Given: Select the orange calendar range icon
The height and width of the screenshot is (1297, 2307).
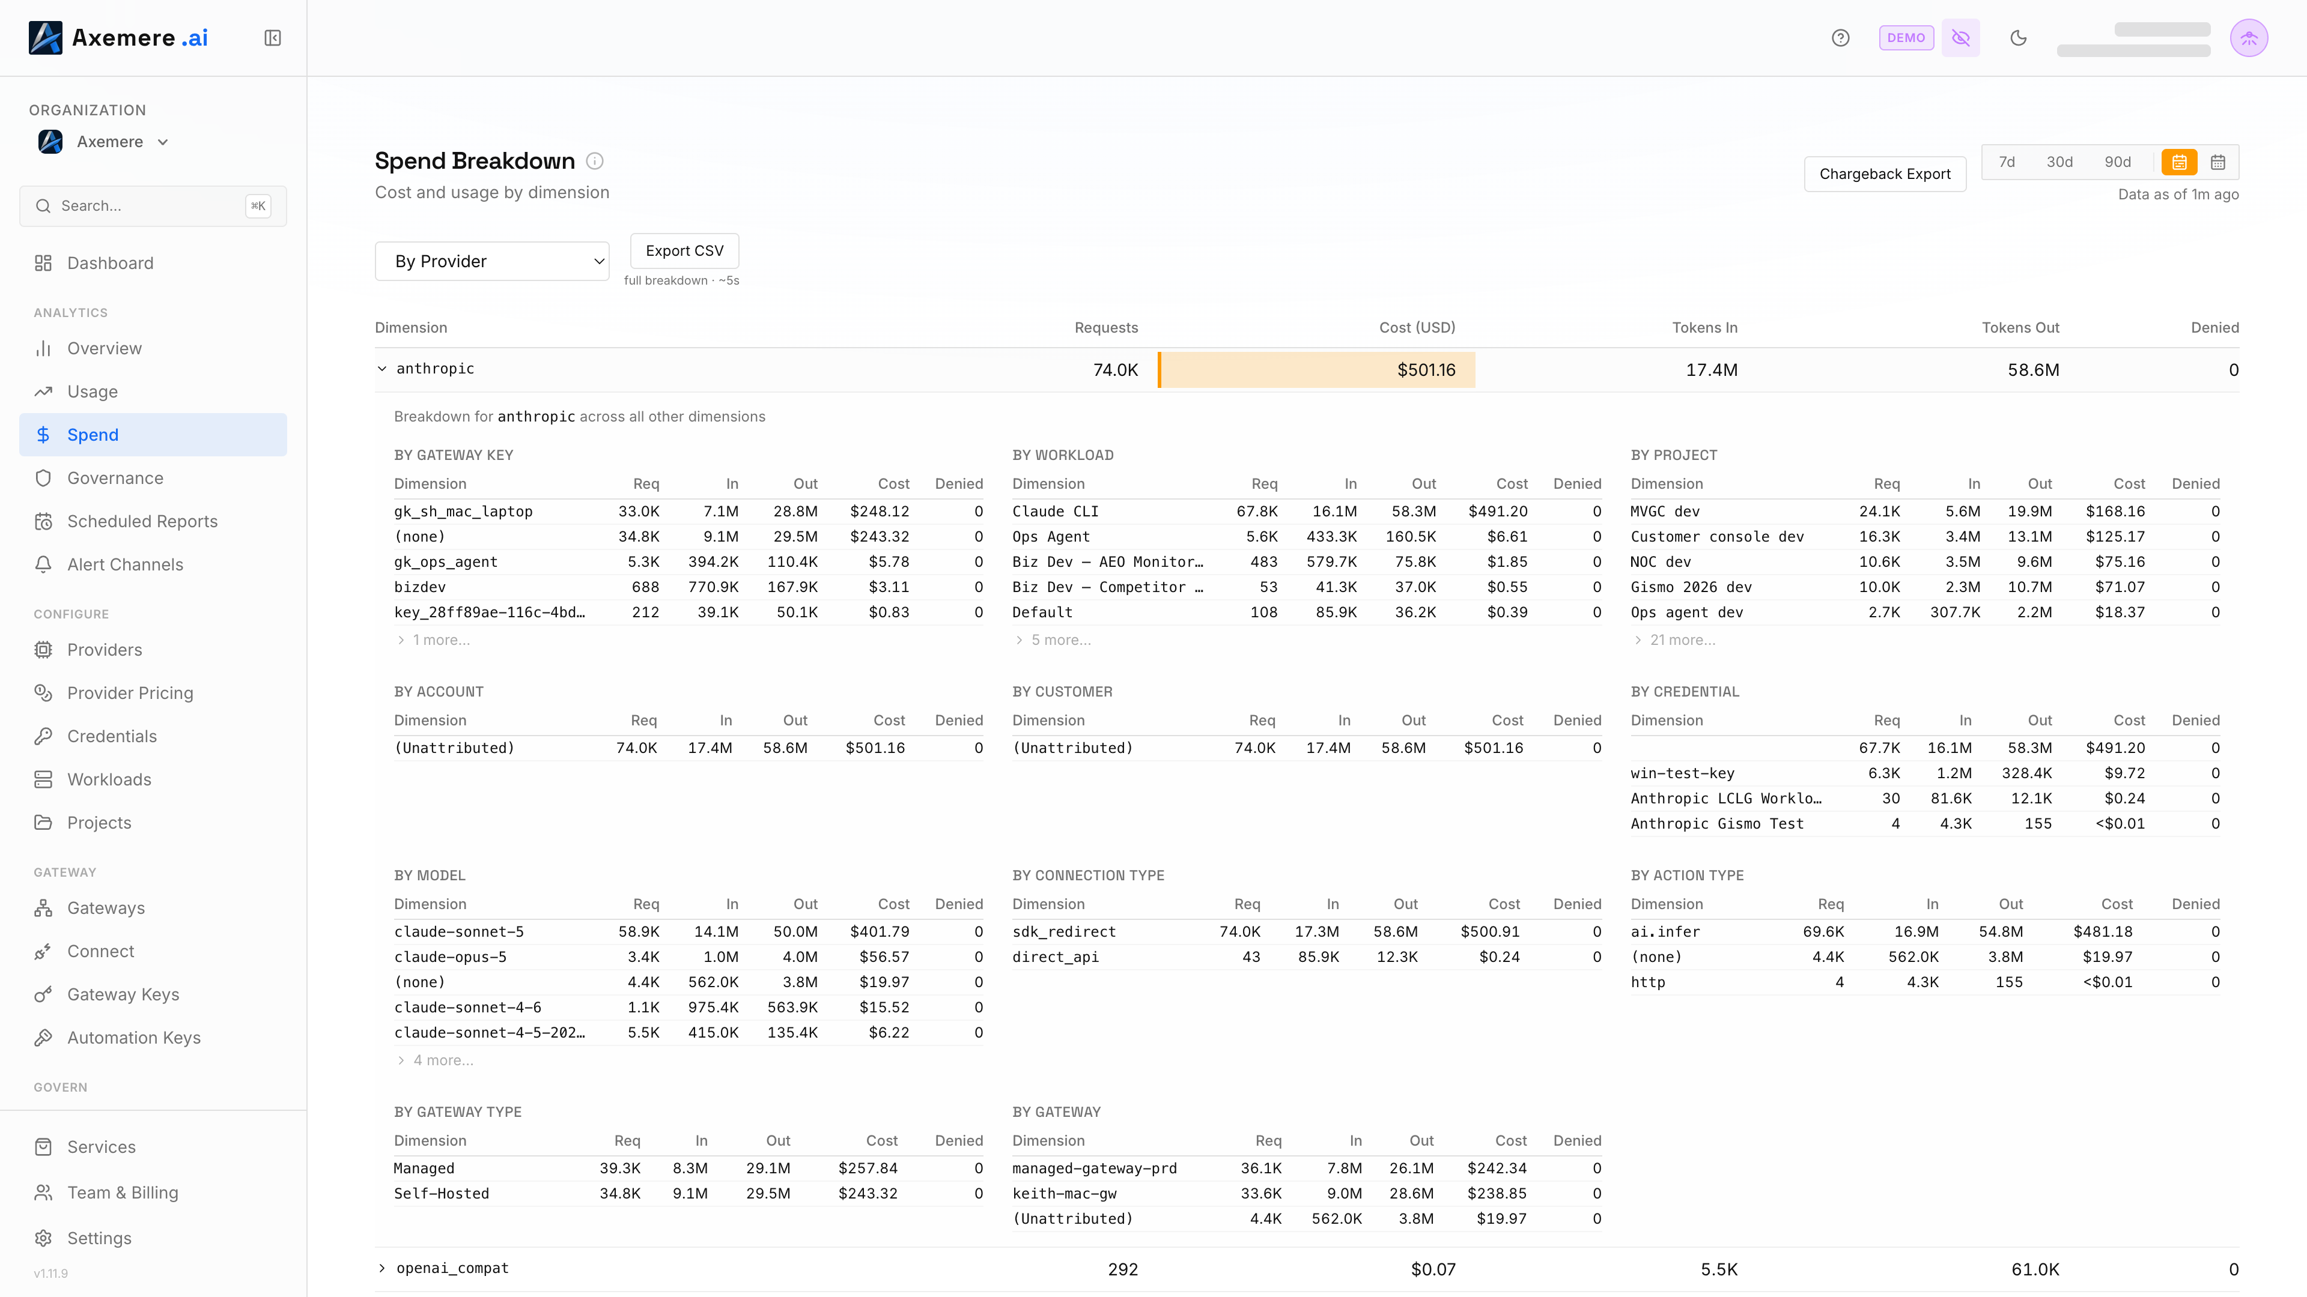Looking at the screenshot, I should click(2179, 162).
